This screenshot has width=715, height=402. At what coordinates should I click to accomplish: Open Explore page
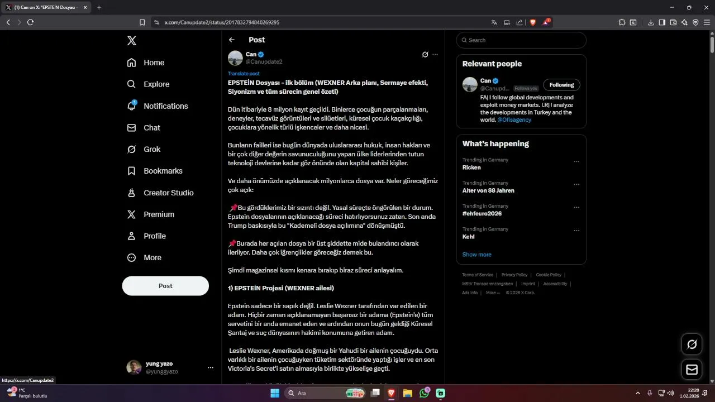pos(148,84)
